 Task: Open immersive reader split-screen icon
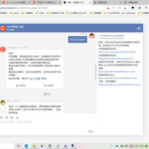pos(119,8)
